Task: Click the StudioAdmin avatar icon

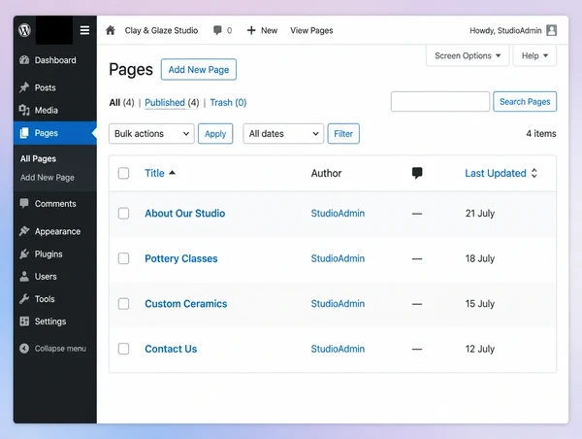Action: pyautogui.click(x=552, y=30)
